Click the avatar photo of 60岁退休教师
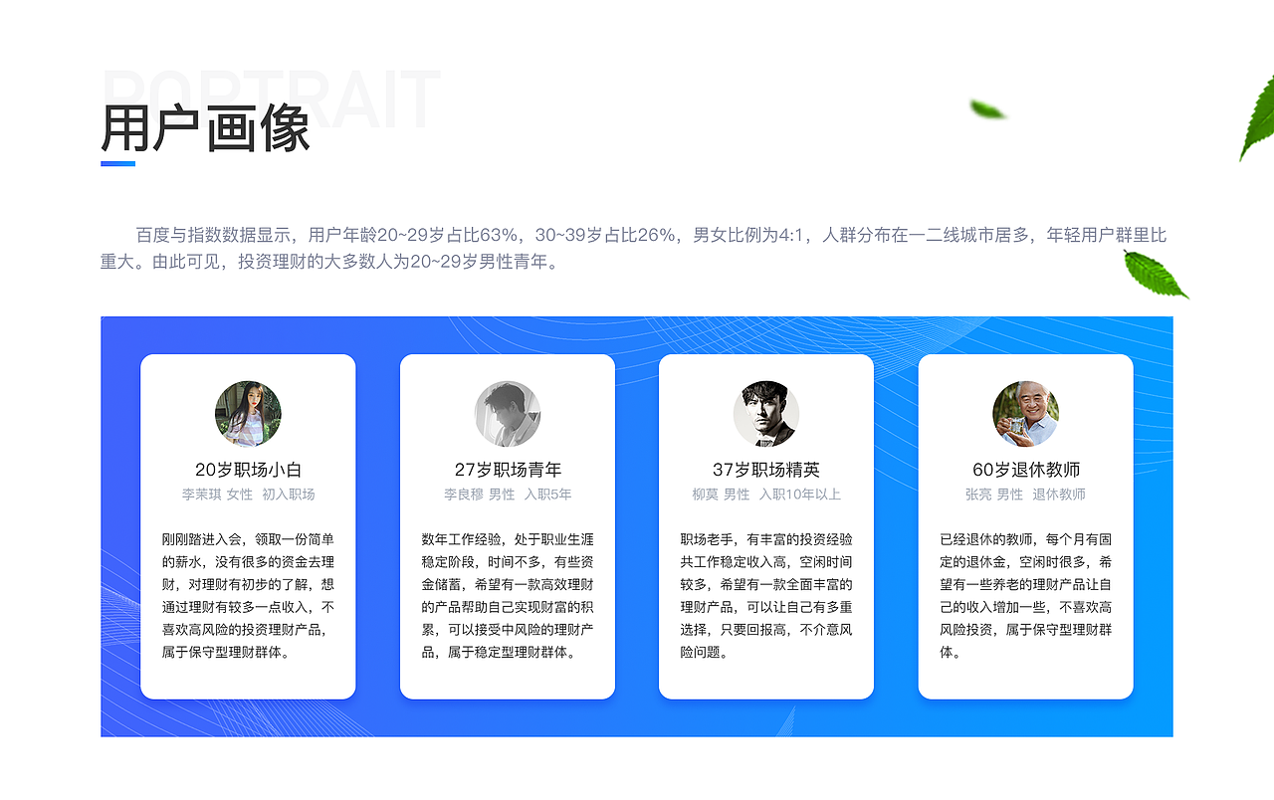1274x800 pixels. tap(1025, 412)
